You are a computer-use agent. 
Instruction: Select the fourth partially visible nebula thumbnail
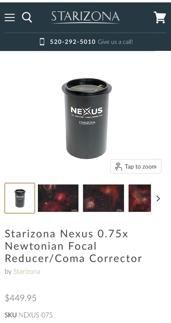coord(140,198)
